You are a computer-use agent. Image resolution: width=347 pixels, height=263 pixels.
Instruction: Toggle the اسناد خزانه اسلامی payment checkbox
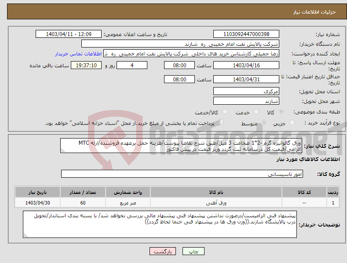[x=220, y=122]
